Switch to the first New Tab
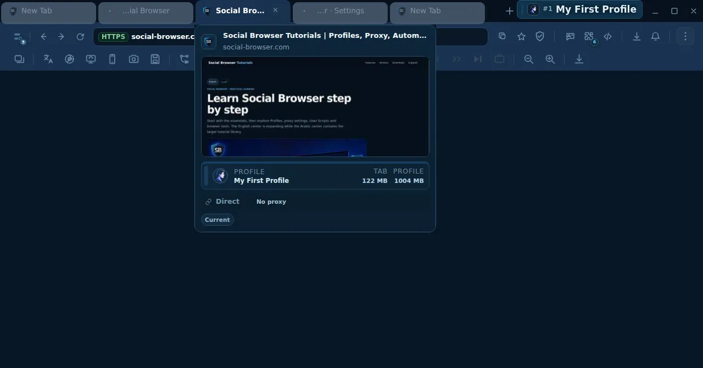This screenshot has height=368, width=703. [x=48, y=13]
